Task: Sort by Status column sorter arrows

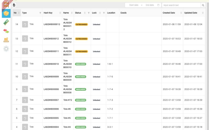Action: 85,13
